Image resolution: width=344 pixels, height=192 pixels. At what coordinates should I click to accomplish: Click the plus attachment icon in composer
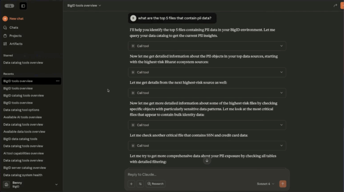131,184
